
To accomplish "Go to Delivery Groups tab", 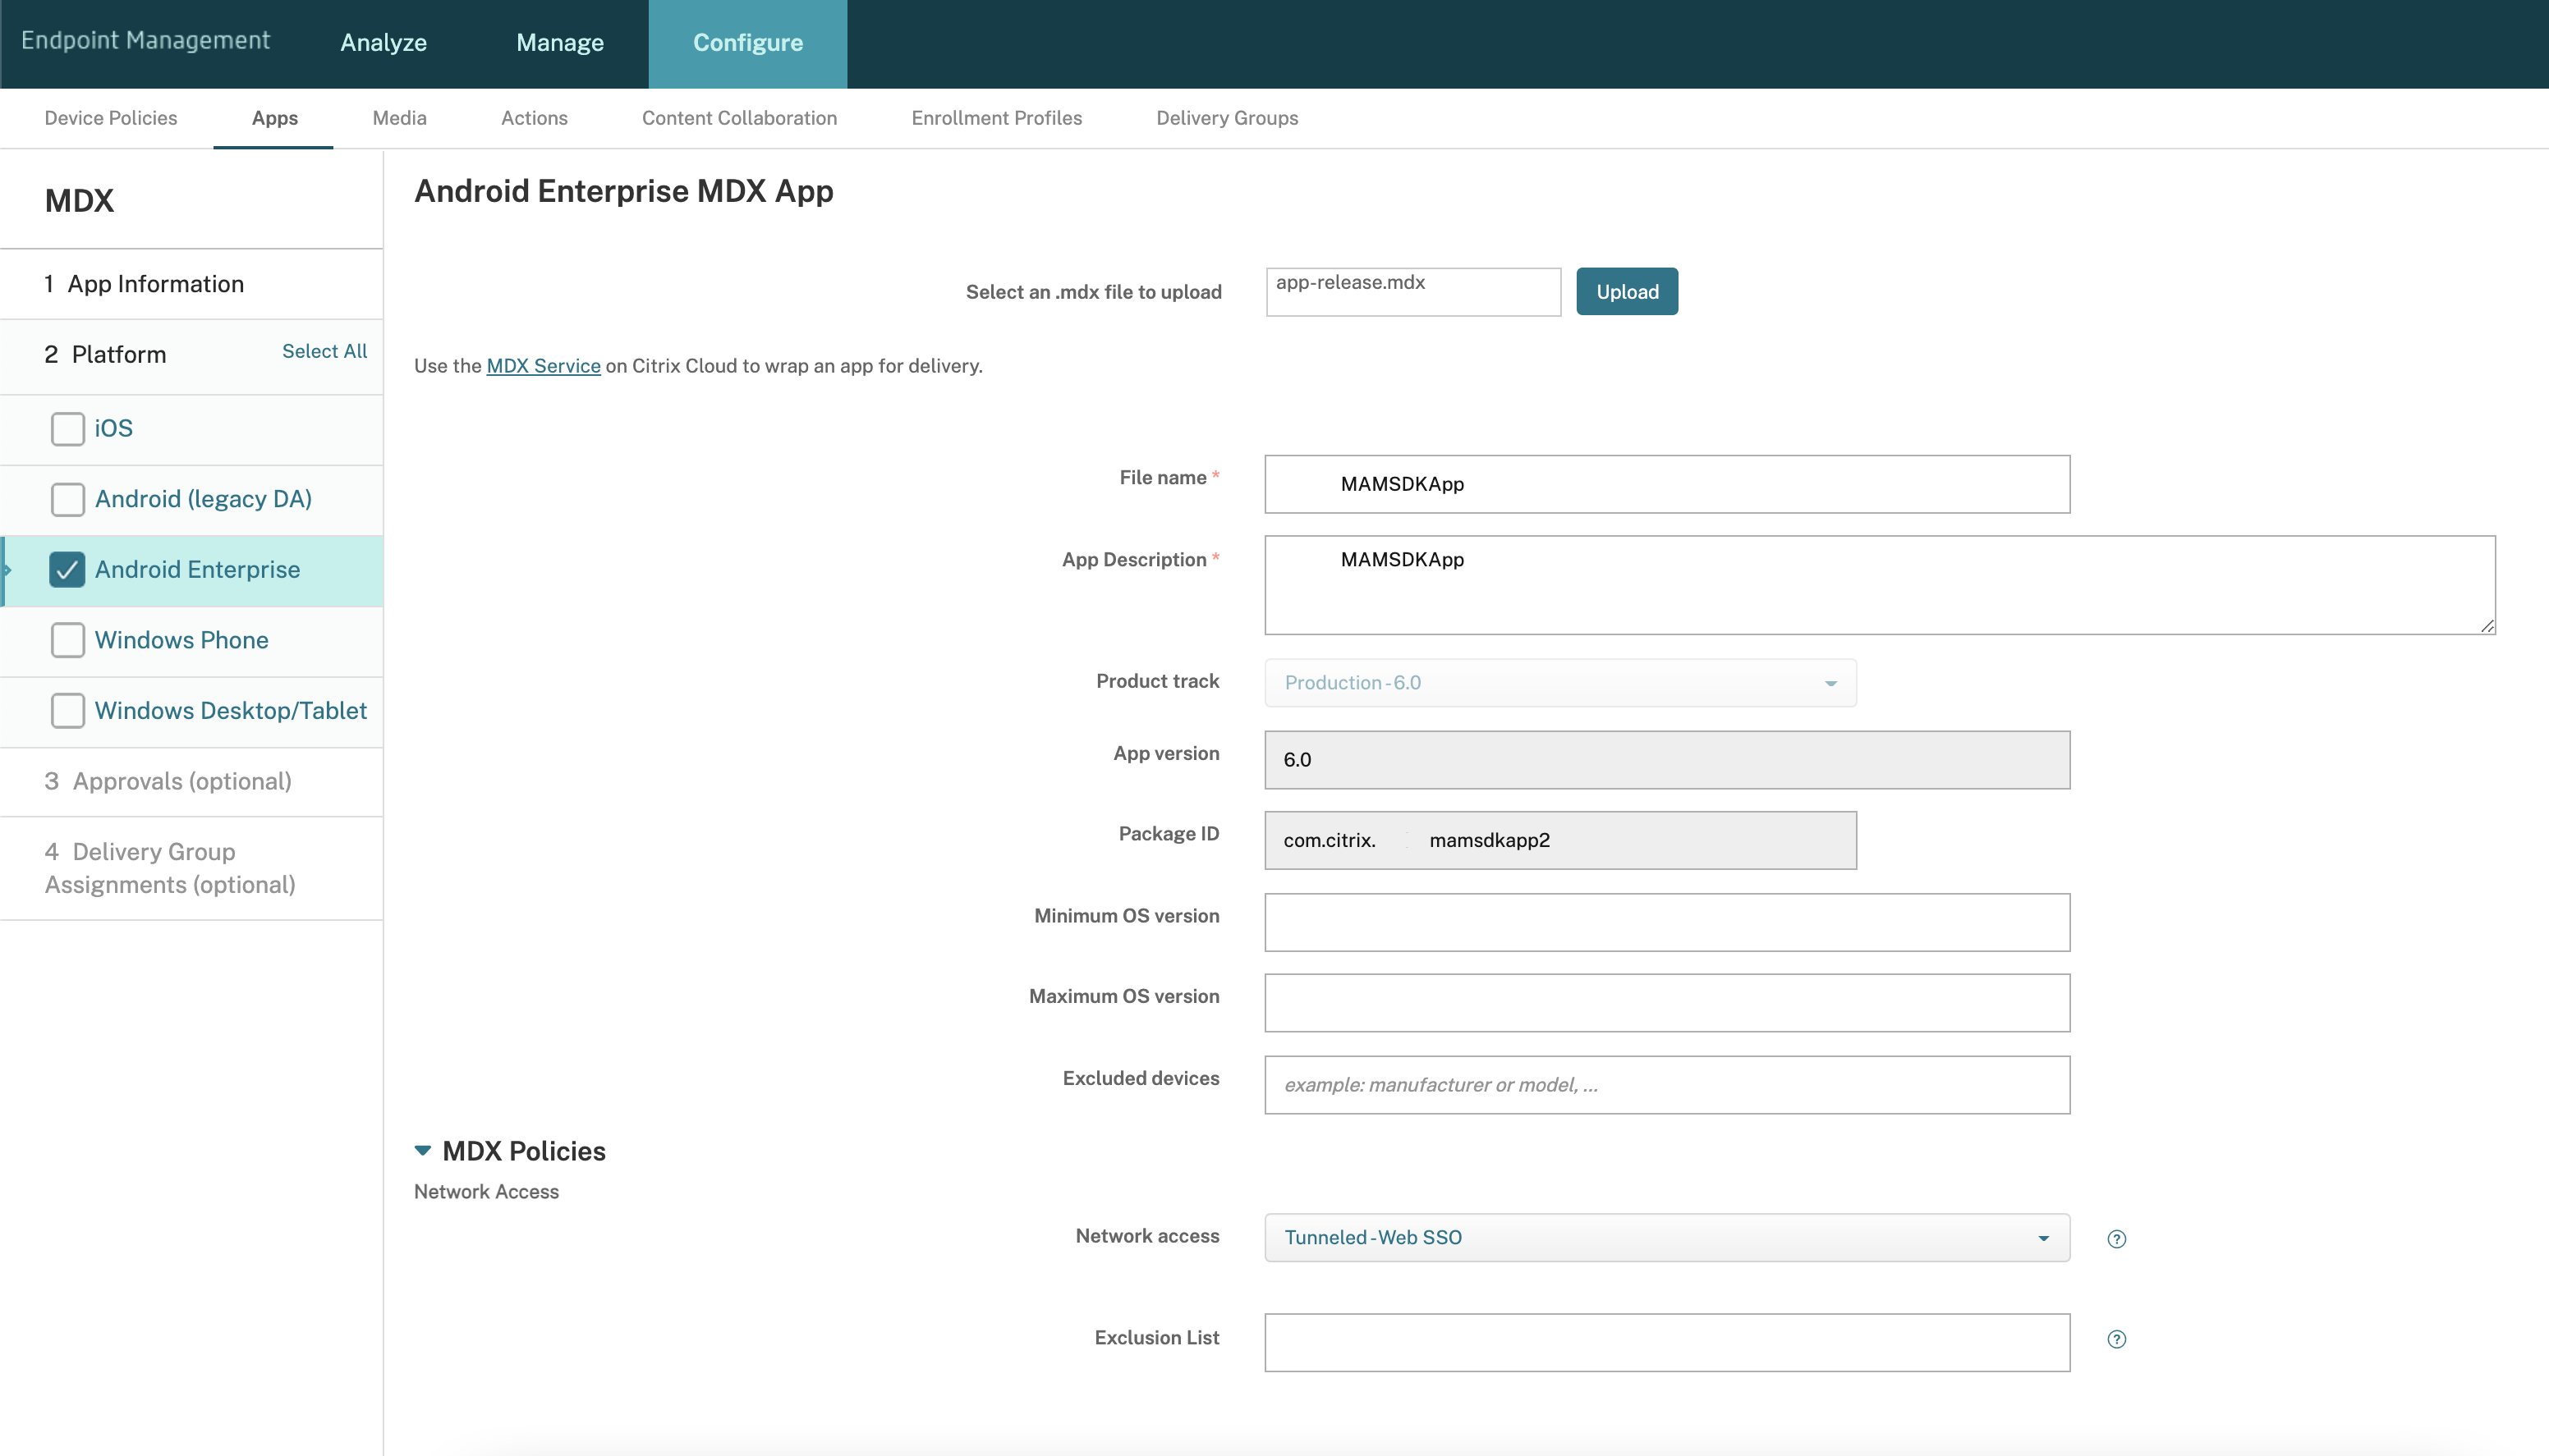I will [1227, 118].
